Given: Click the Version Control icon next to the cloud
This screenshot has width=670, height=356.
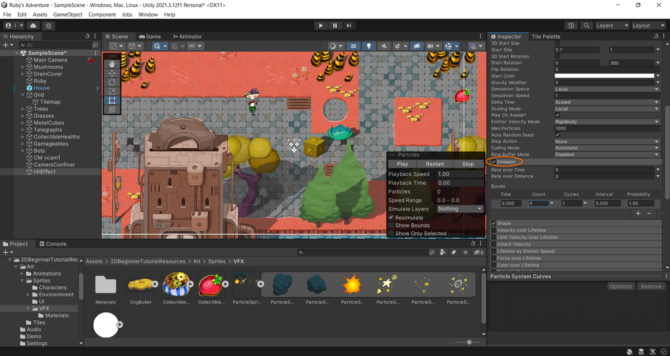Looking at the screenshot, I should point(49,26).
